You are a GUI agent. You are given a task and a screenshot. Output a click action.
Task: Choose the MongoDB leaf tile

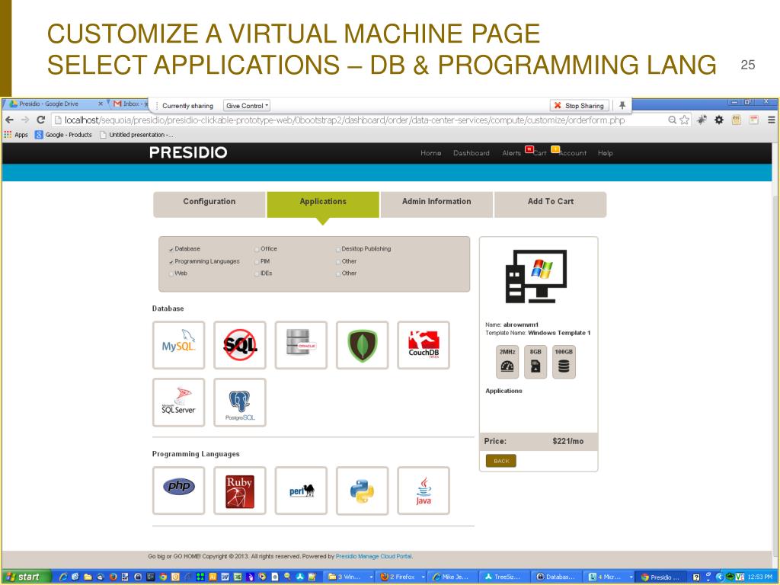click(362, 345)
